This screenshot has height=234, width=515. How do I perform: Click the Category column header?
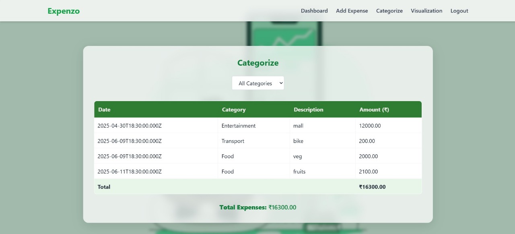click(x=234, y=109)
